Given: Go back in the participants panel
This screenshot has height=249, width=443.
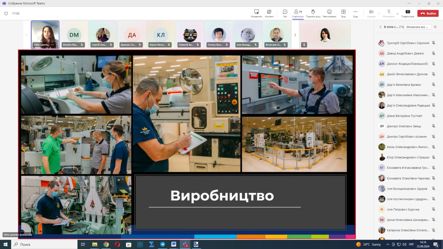Looking at the screenshot, I should (x=380, y=27).
